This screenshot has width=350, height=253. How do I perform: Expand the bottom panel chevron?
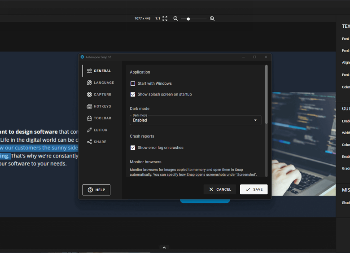[x=164, y=248]
